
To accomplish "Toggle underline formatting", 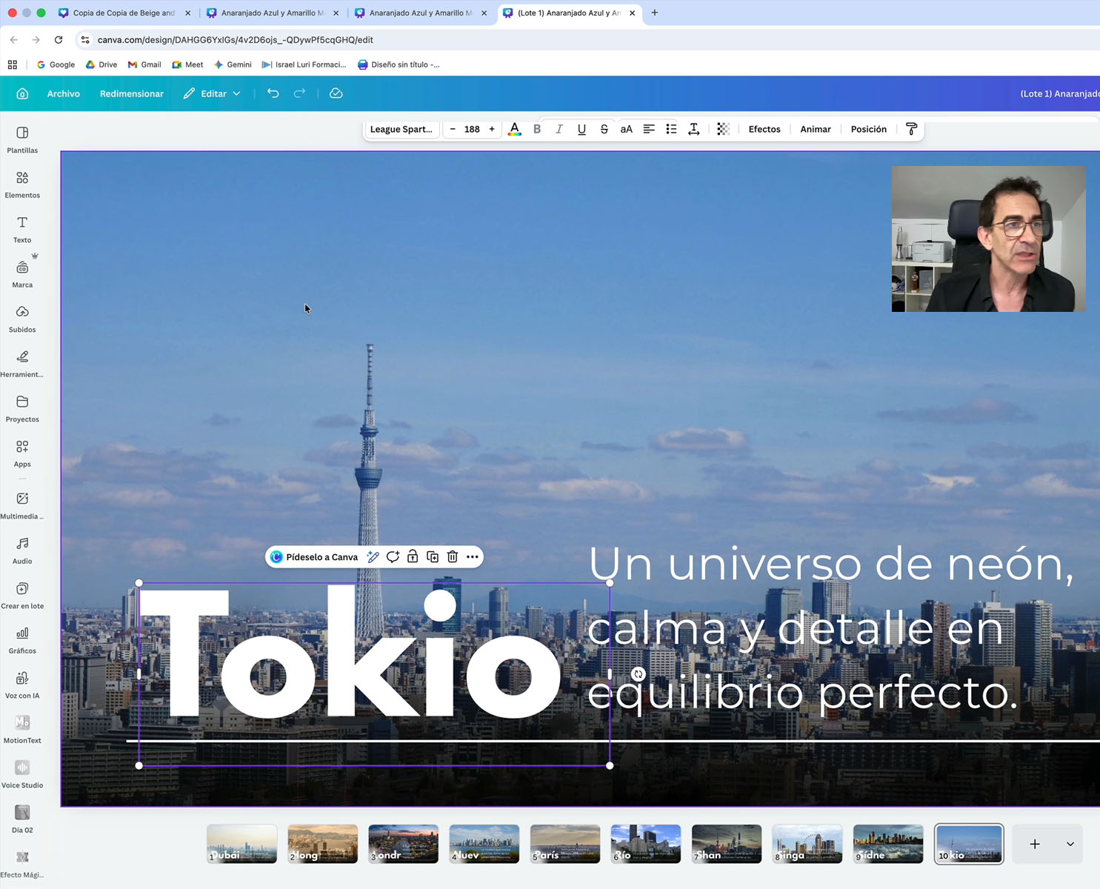I will 581,129.
